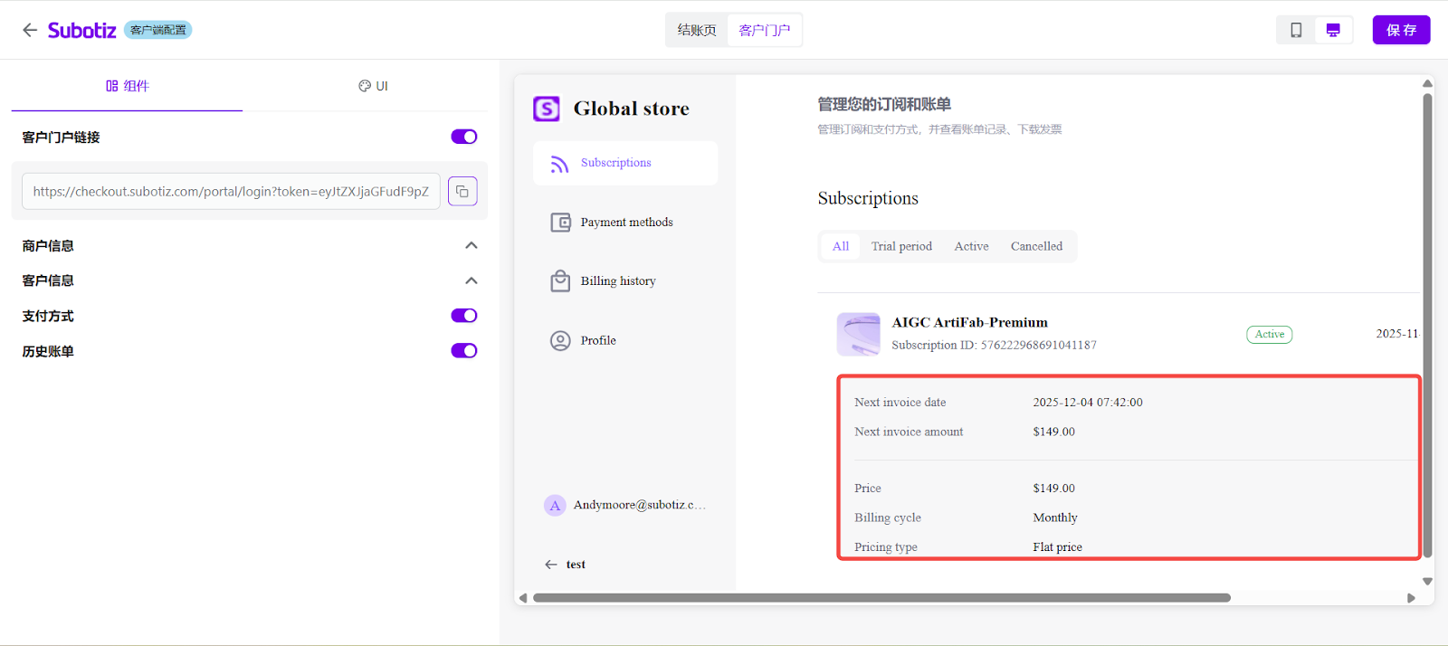Viewport: 1448px width, 646px height.
Task: Open Profile in portal sidebar
Action: tap(597, 341)
